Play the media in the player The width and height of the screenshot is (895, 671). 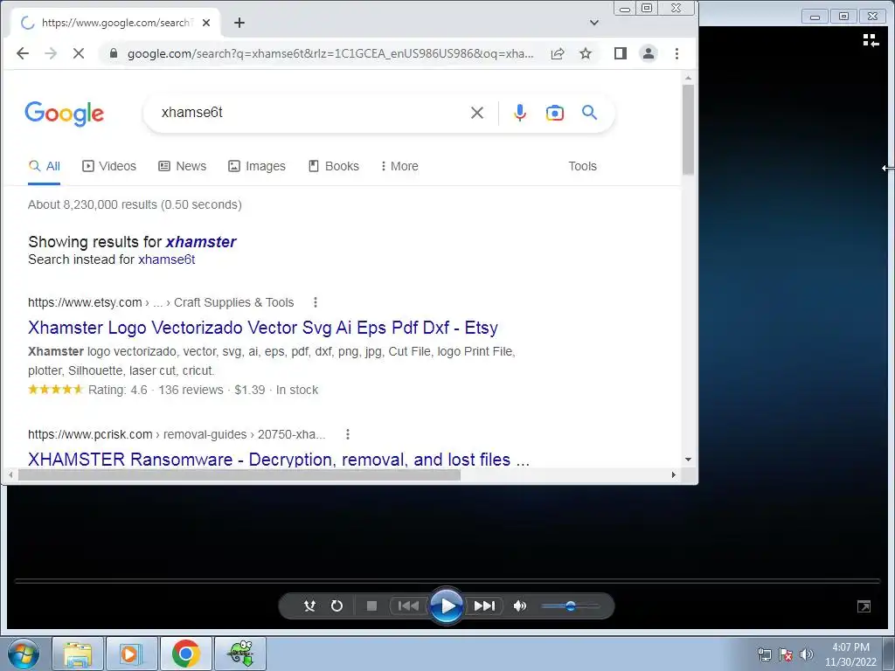[447, 606]
